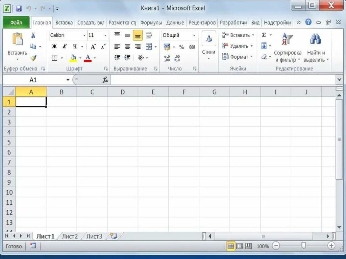
Task: Open Сортировка и фильтр dropdown
Action: 288,48
